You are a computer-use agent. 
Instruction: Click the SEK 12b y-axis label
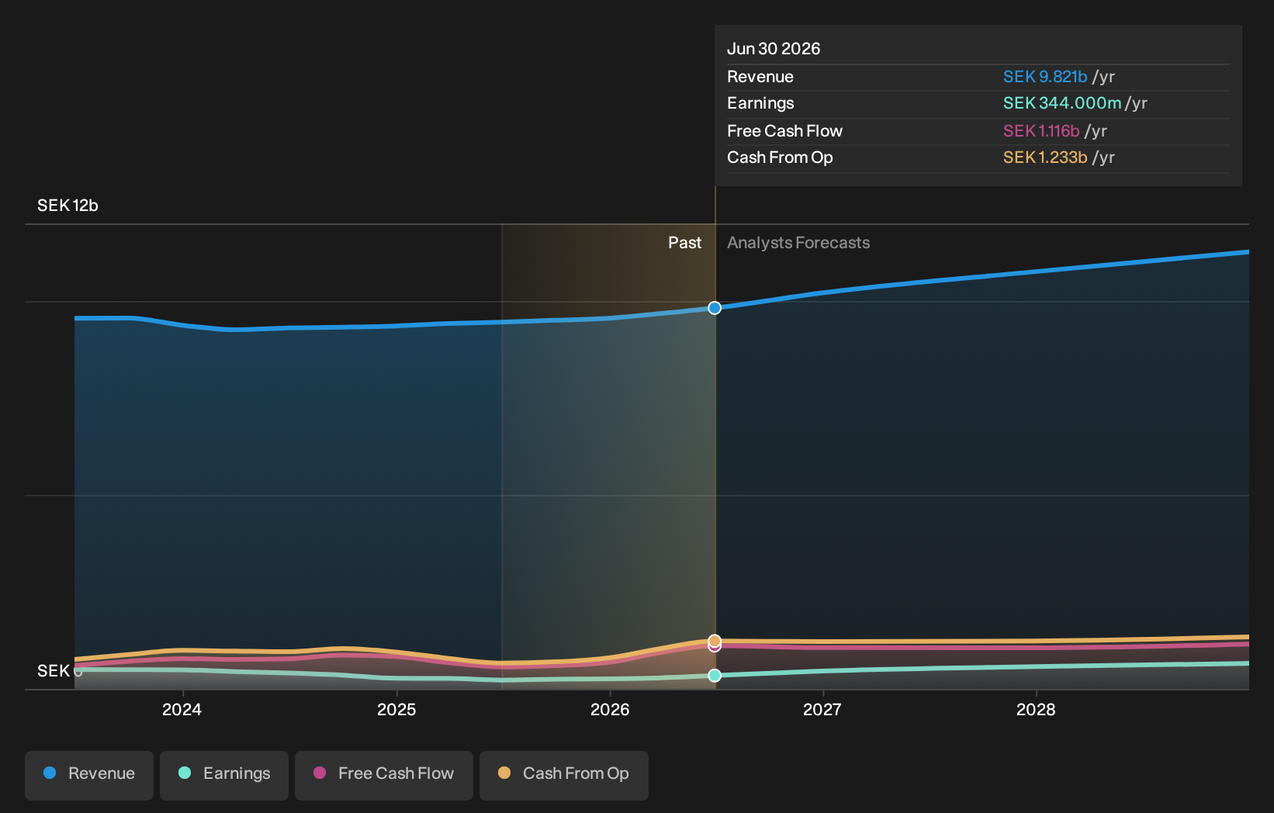tap(68, 206)
